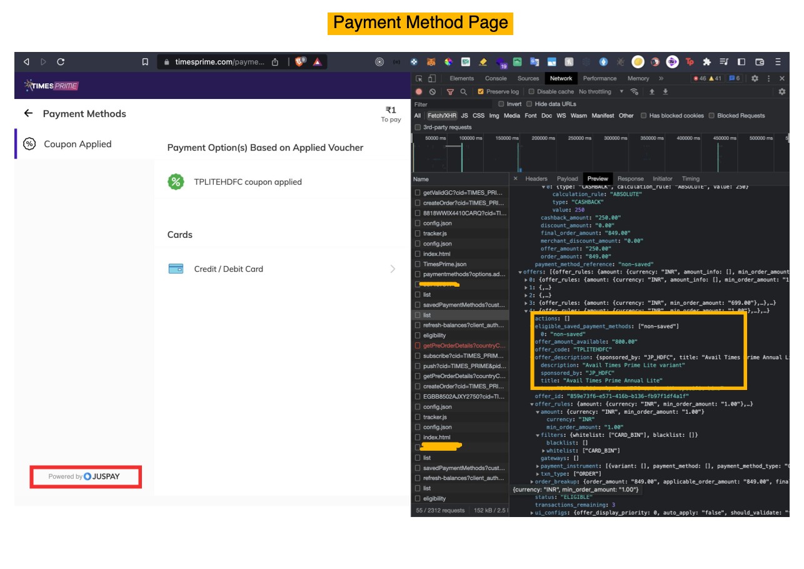Go back using the browser back arrow
This screenshot has height=569, width=804.
tap(26, 62)
